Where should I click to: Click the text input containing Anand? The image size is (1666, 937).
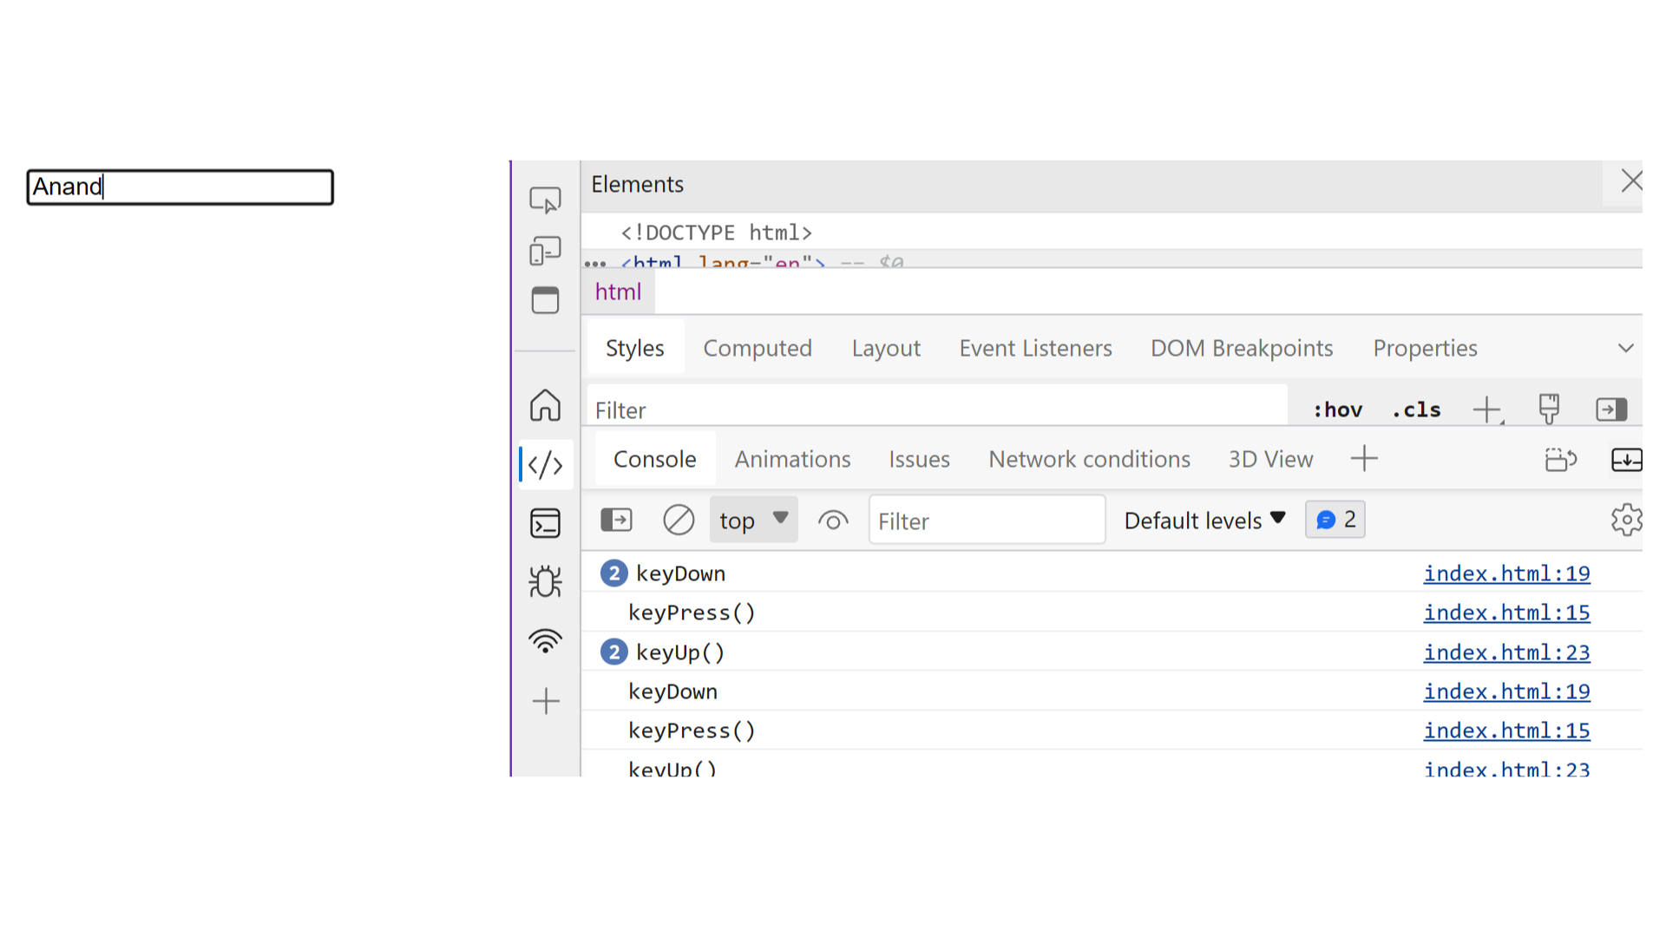[180, 187]
